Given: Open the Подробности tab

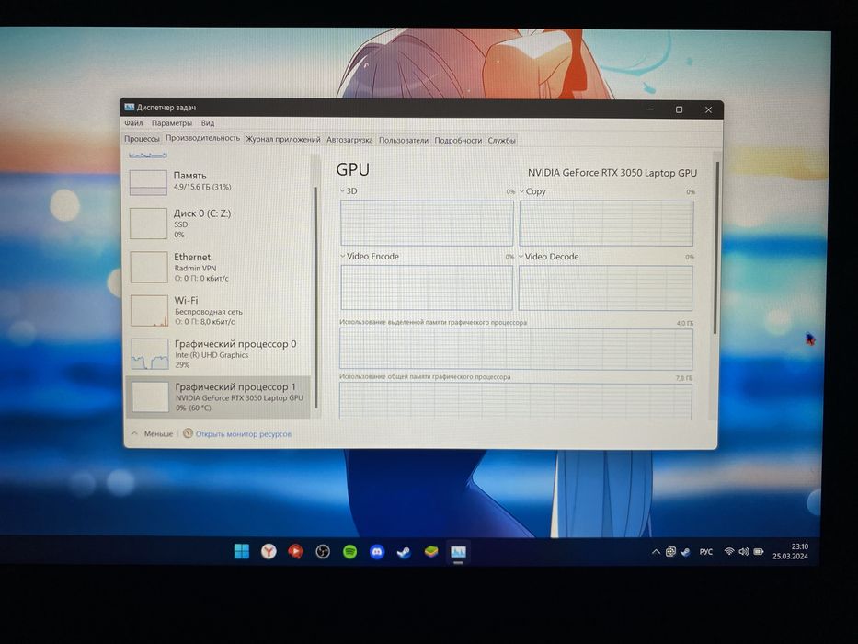Looking at the screenshot, I should 458,140.
